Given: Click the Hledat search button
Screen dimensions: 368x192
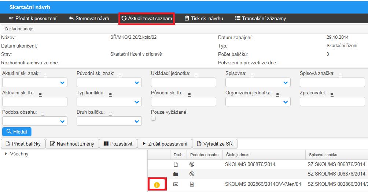Looking at the screenshot, I should 17,132.
